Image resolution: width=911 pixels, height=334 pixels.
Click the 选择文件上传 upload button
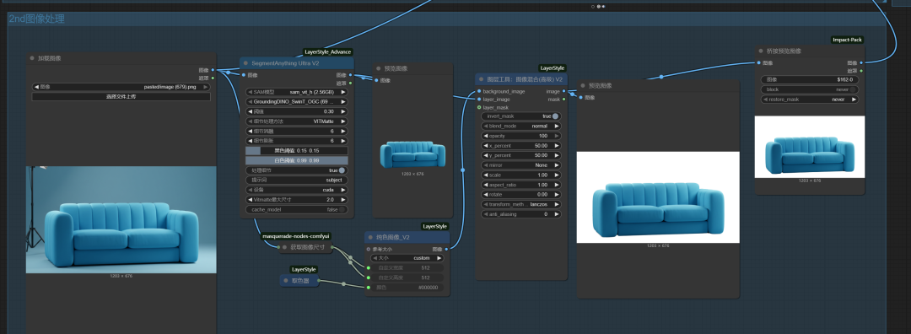[x=121, y=97]
